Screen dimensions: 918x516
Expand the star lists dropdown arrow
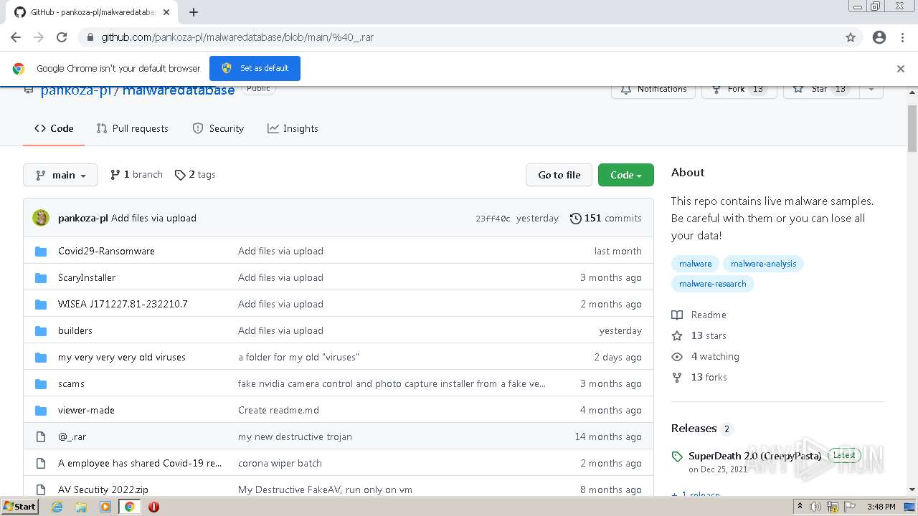(x=871, y=90)
